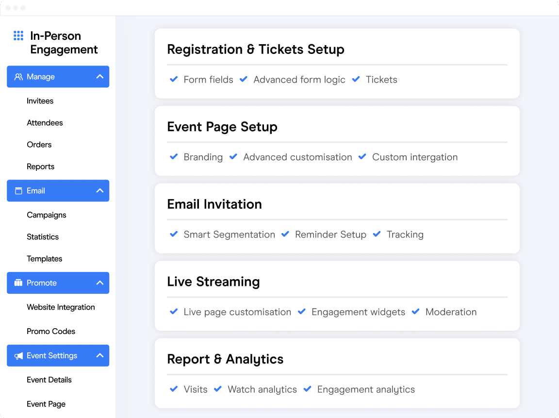Click the Promote section gift icon
559x418 pixels.
(x=18, y=283)
